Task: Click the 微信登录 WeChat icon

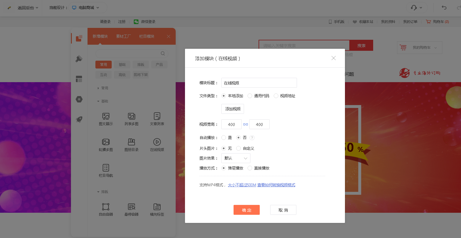Action: pyautogui.click(x=136, y=21)
